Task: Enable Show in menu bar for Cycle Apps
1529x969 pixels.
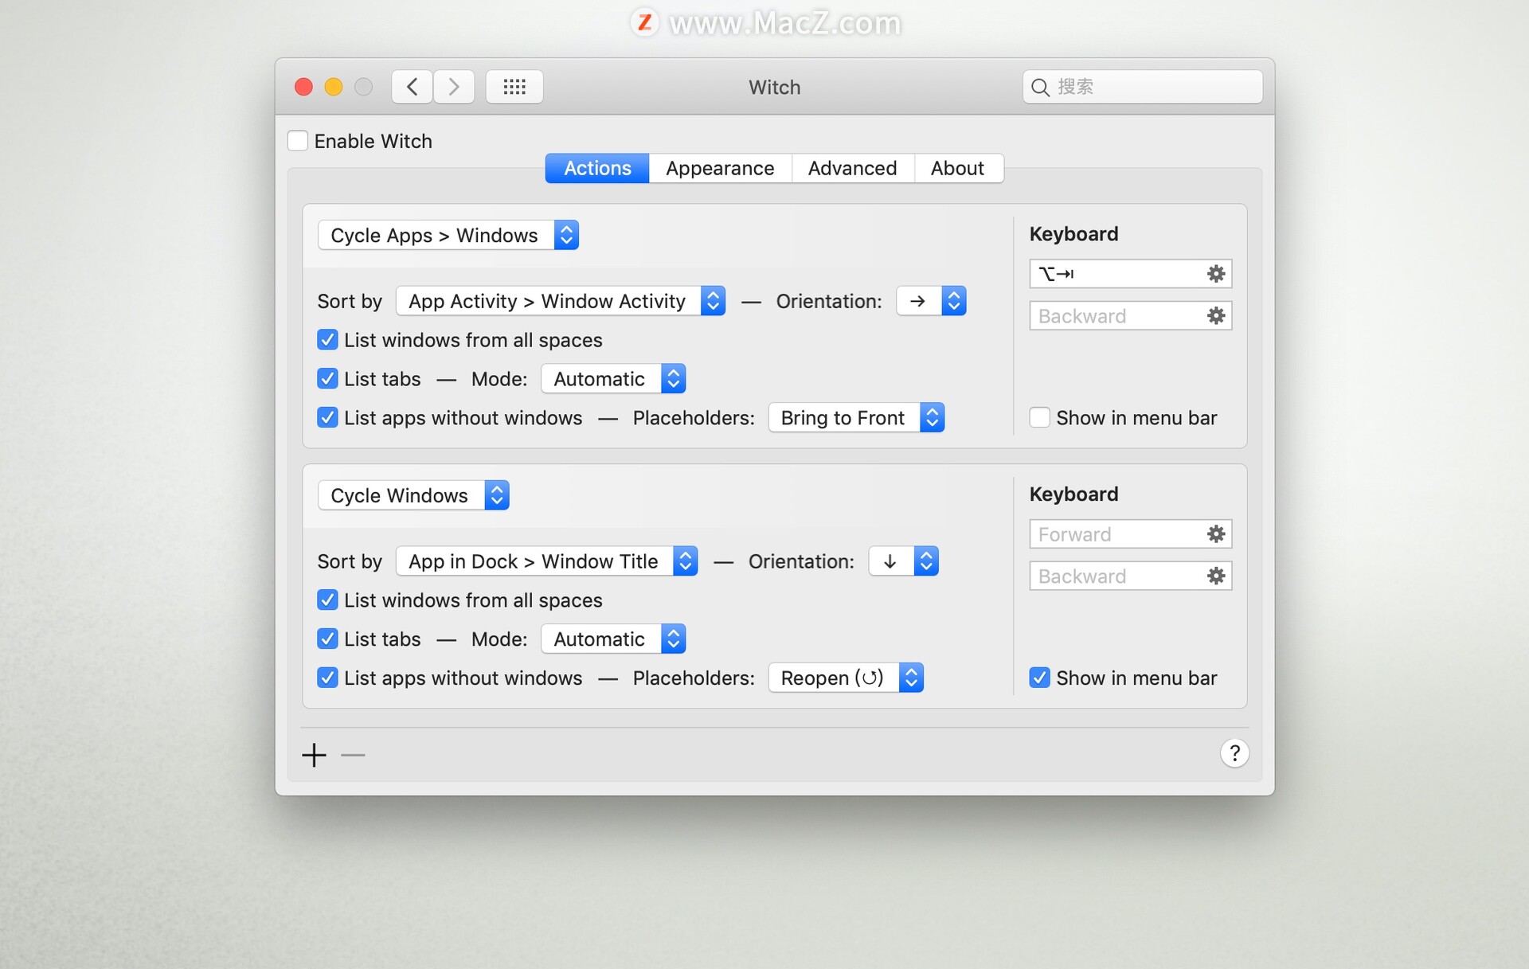Action: point(1039,418)
